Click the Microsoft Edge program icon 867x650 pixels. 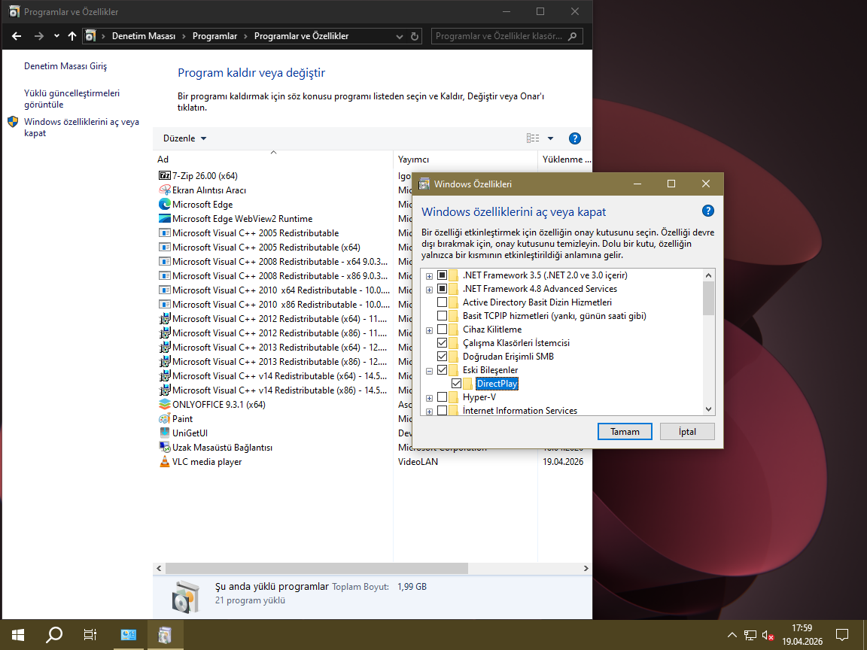click(x=165, y=205)
